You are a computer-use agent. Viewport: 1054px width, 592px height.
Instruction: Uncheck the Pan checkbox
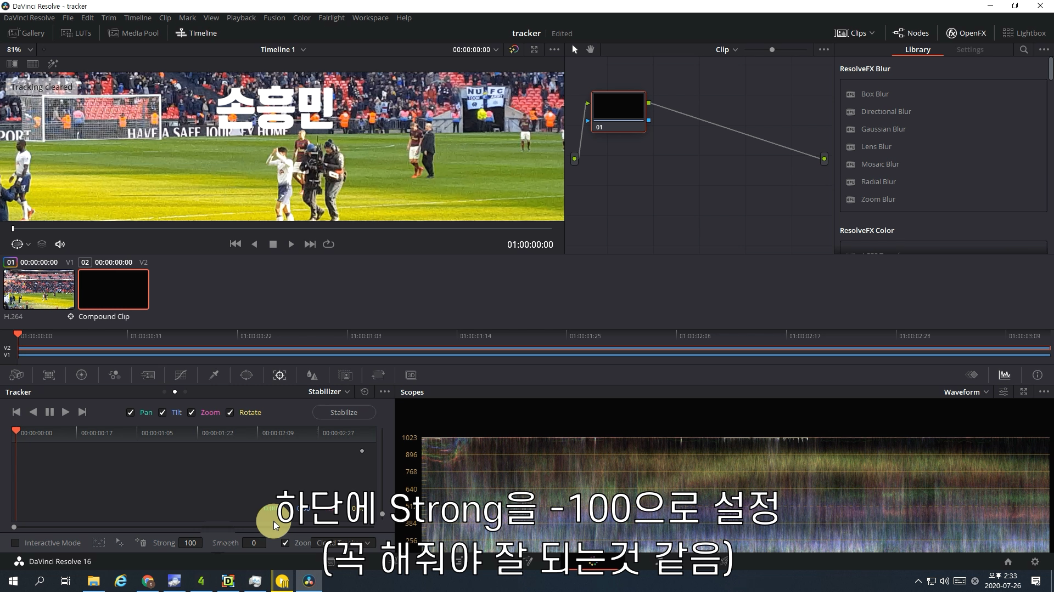point(130,413)
